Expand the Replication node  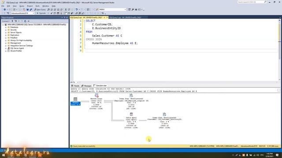[x=6, y=35]
